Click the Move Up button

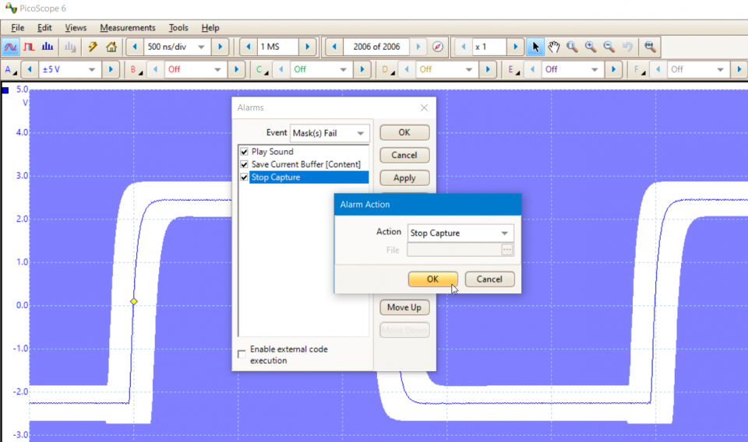(404, 307)
